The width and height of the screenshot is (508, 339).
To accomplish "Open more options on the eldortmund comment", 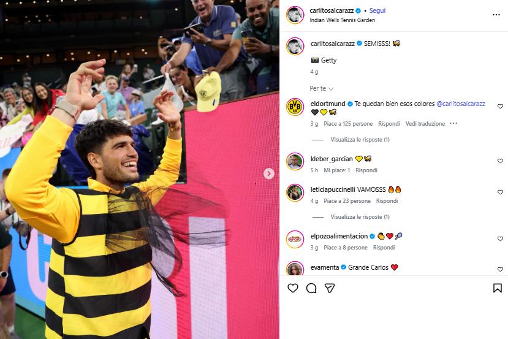I will tap(453, 123).
